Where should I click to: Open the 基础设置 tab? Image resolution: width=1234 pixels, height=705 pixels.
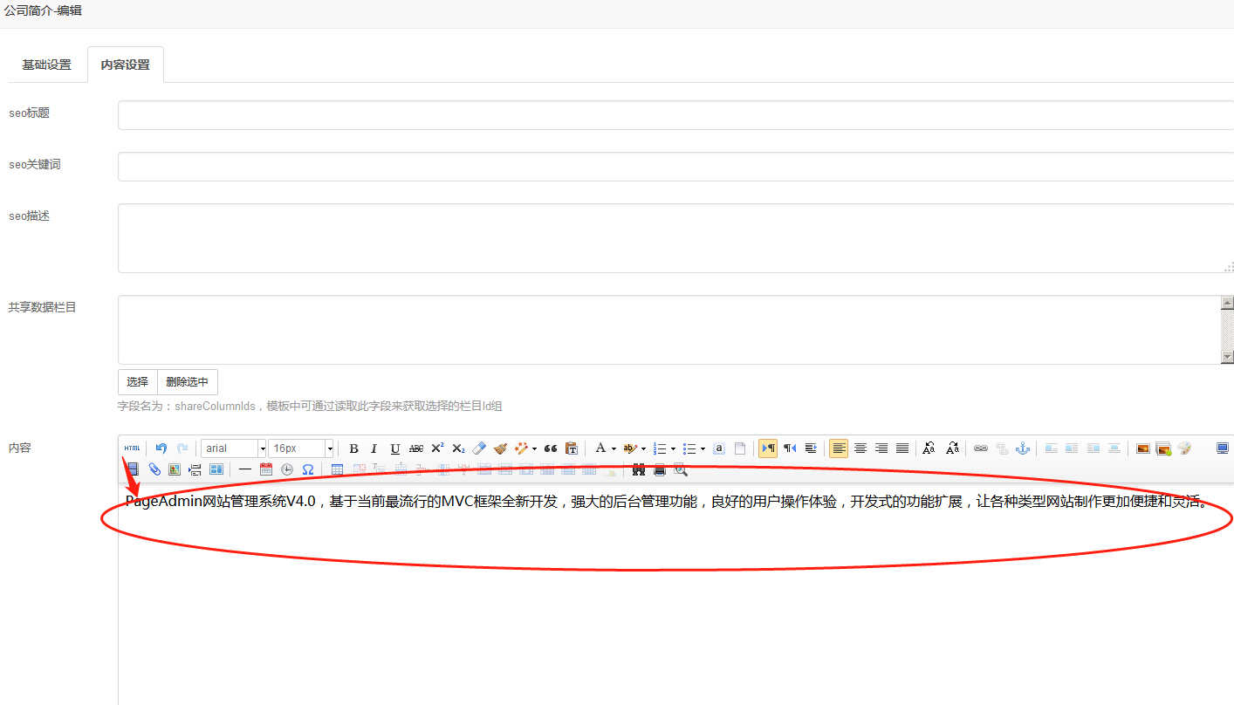47,65
